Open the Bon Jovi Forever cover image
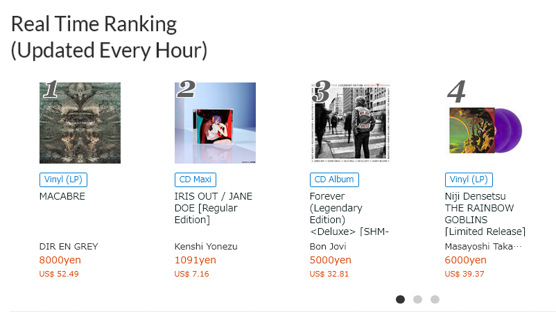This screenshot has height=323, width=556. (349, 123)
